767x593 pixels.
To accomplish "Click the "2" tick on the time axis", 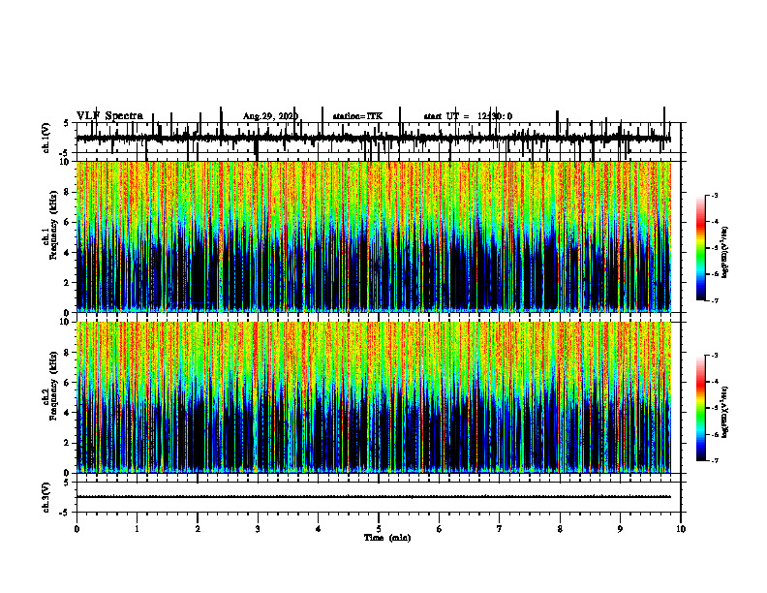I will click(198, 529).
